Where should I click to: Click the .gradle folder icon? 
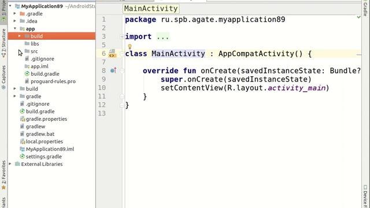pyautogui.click(x=22, y=14)
